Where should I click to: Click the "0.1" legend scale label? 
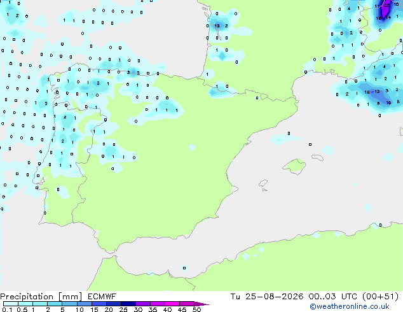pos(7,309)
